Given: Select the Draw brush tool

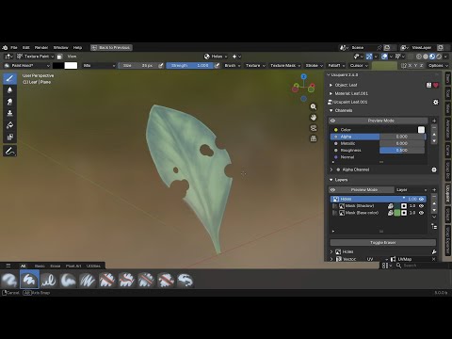Looking at the screenshot, I should click(x=9, y=78).
